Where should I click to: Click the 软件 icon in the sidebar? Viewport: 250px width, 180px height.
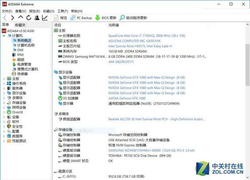click(9, 122)
